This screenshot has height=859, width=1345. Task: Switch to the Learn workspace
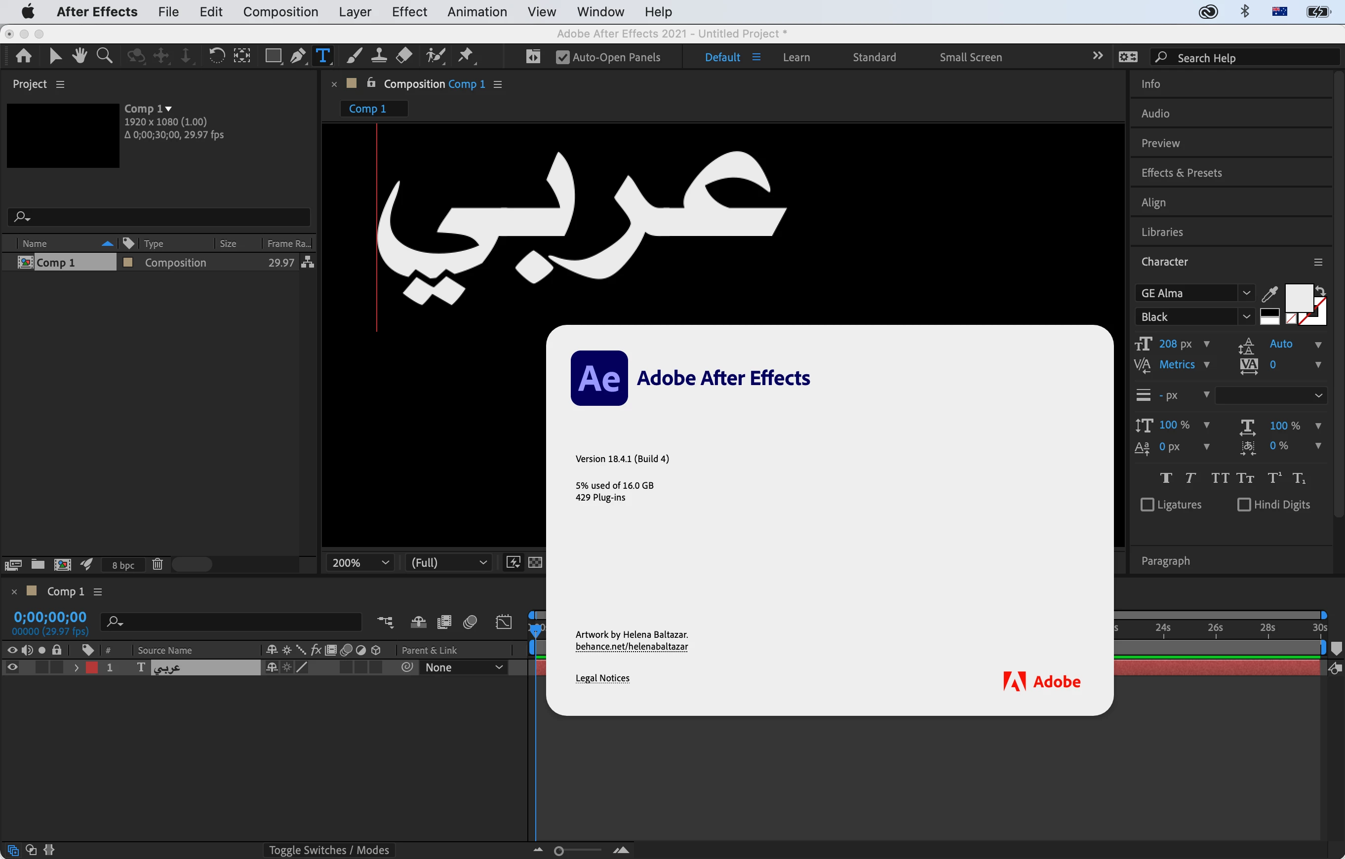tap(796, 57)
